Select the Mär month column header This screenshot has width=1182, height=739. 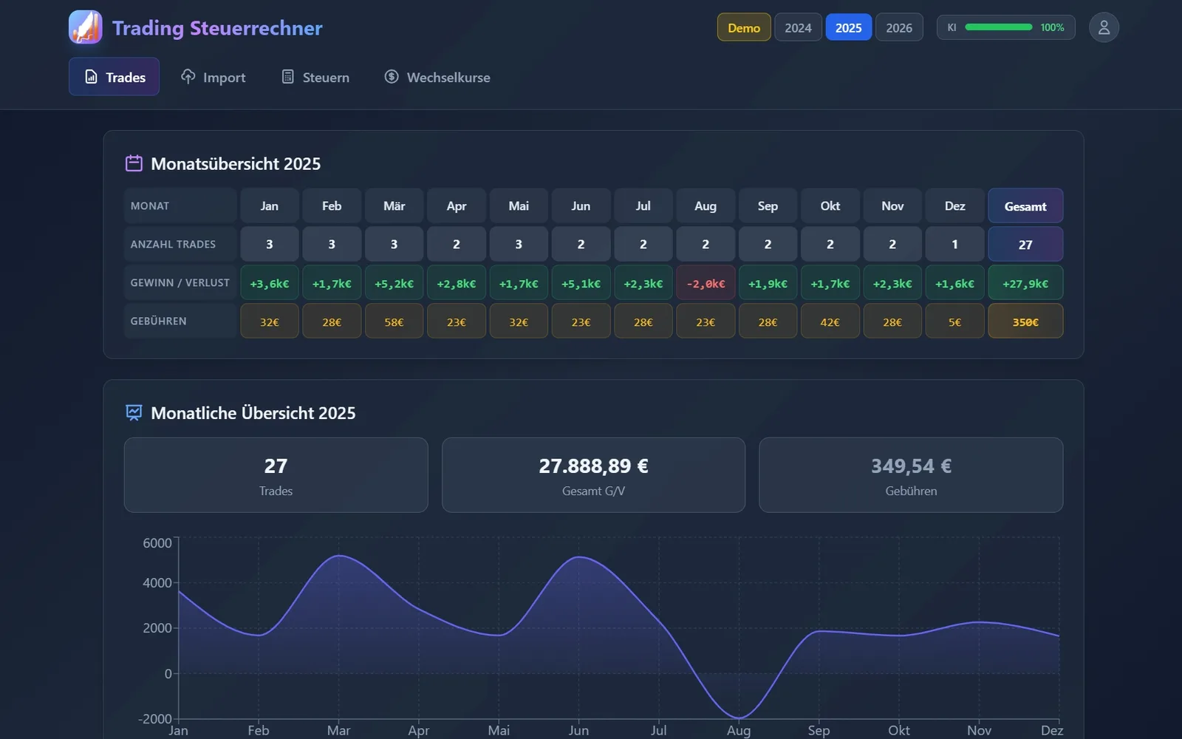(x=394, y=205)
